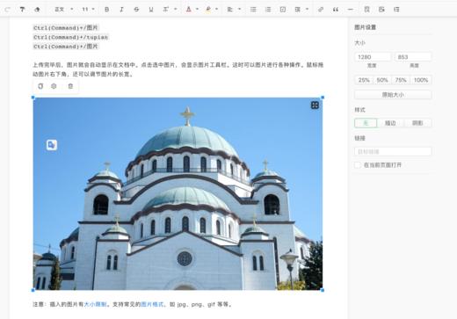Click the top-left resize handle of the image
The width and height of the screenshot is (457, 319).
point(33,98)
